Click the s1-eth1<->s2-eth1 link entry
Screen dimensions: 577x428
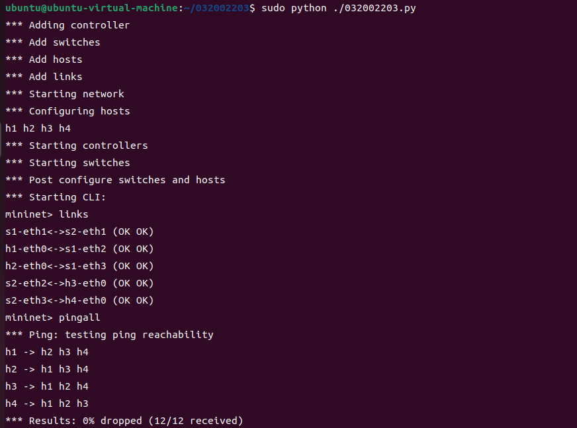point(79,232)
